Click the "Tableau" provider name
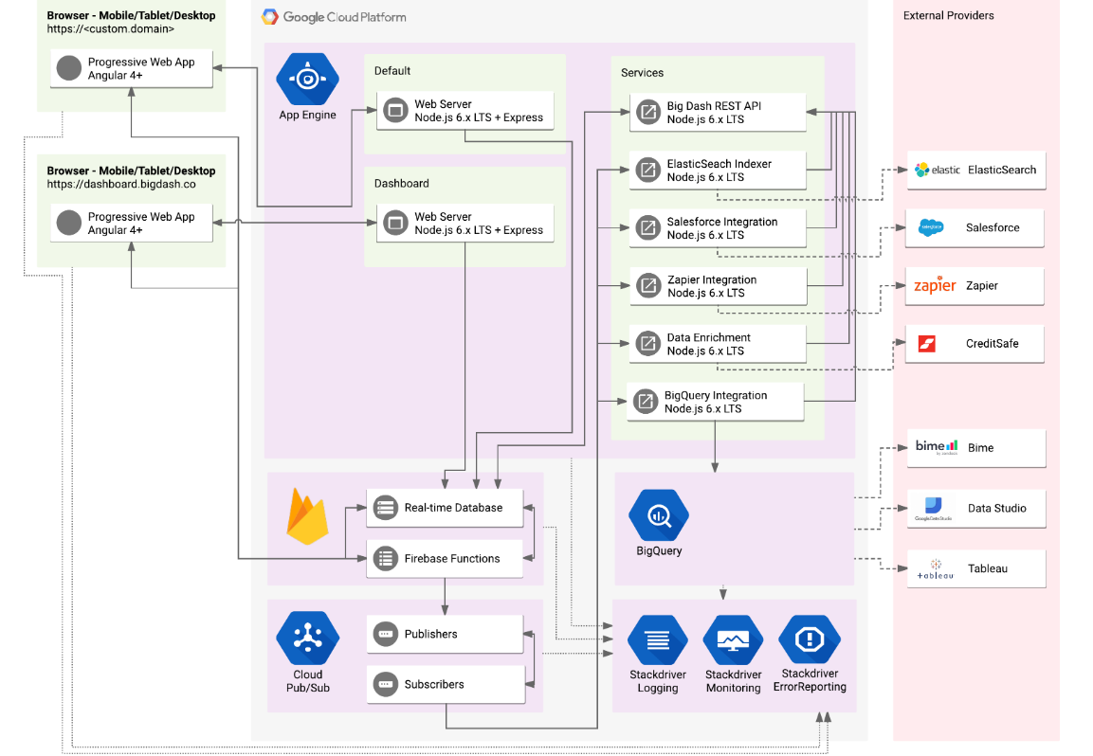Screen dimensions: 1093x756 [987, 568]
